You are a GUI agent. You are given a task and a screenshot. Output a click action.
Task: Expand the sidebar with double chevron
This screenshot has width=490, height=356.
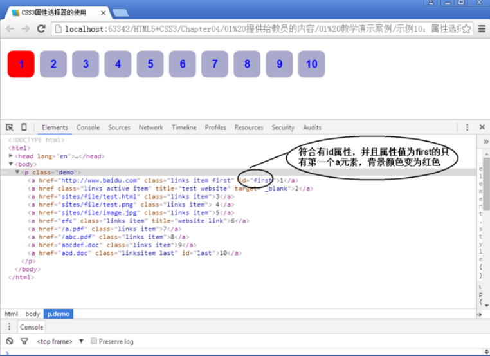[485, 142]
